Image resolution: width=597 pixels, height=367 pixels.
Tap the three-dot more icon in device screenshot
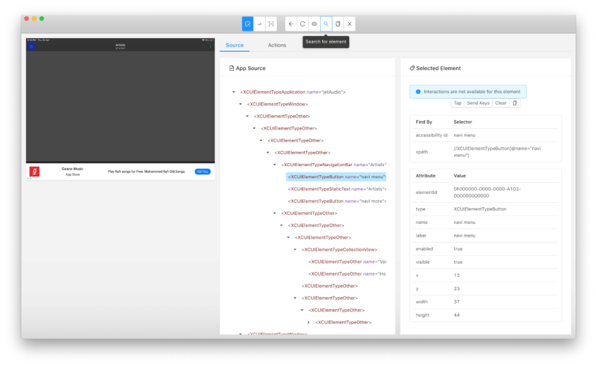(210, 47)
